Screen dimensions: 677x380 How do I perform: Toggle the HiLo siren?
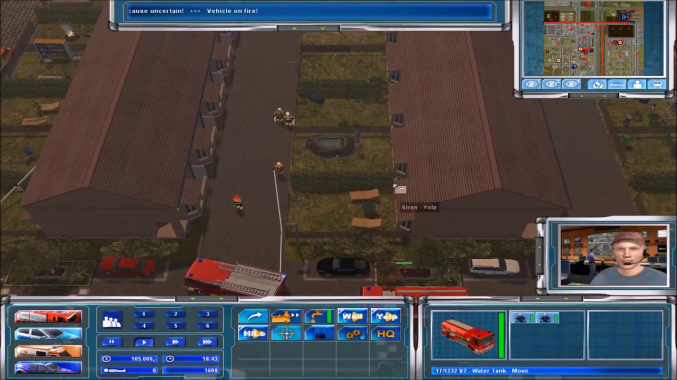pos(253,333)
